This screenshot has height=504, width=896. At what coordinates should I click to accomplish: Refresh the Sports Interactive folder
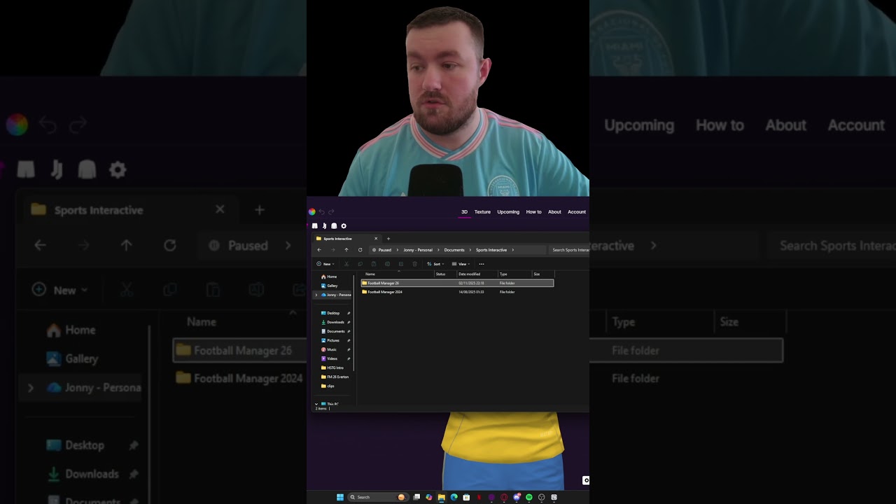tap(360, 250)
